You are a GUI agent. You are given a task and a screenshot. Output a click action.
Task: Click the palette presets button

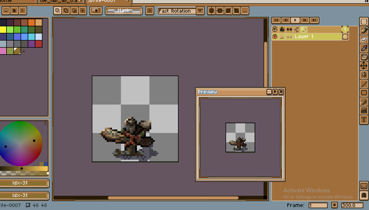click(14, 11)
